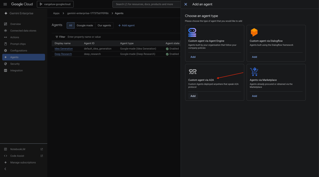Click Enabled status icon for Deep Research
Viewport: 319px width, 177px height.
[167, 54]
